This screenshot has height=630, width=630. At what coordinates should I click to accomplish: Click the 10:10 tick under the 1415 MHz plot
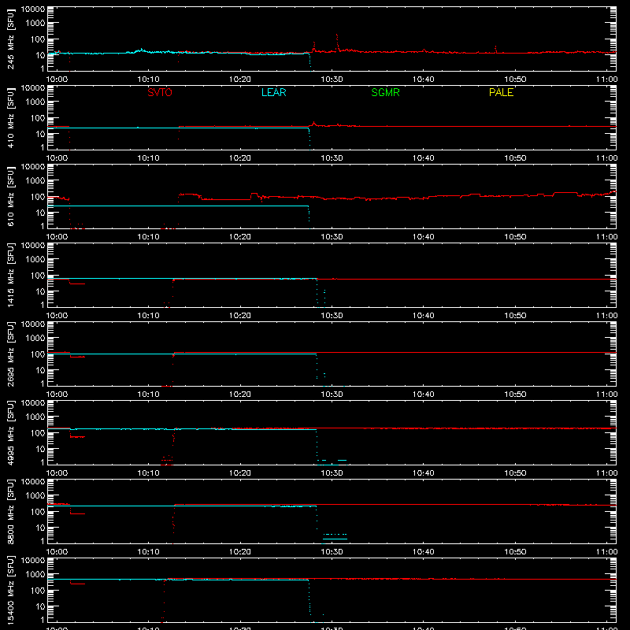click(x=148, y=316)
